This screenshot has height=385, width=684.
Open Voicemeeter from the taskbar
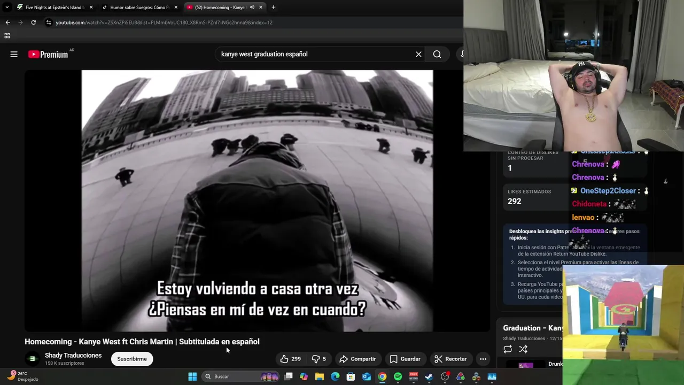(x=414, y=376)
